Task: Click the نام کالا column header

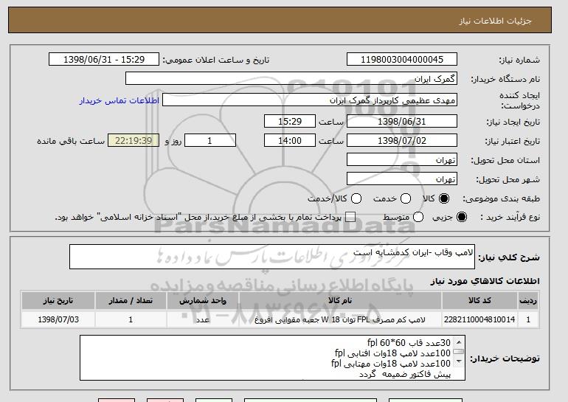Action: (x=340, y=301)
